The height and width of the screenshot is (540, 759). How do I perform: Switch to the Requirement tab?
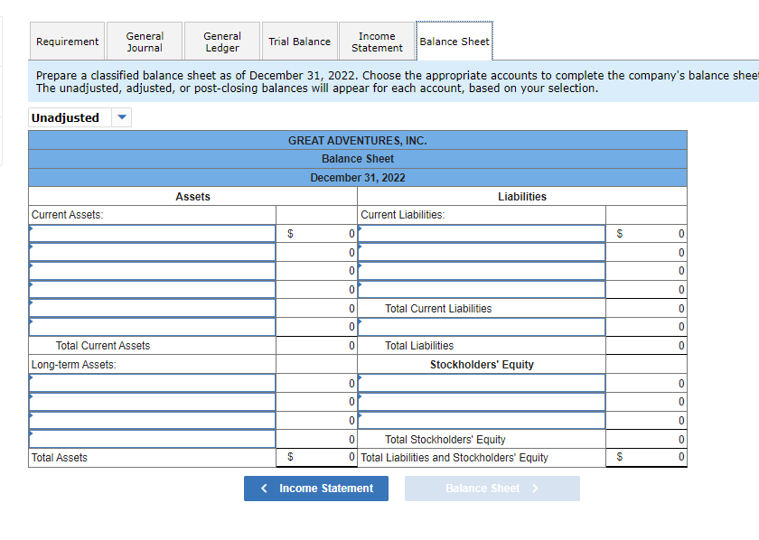pyautogui.click(x=67, y=41)
